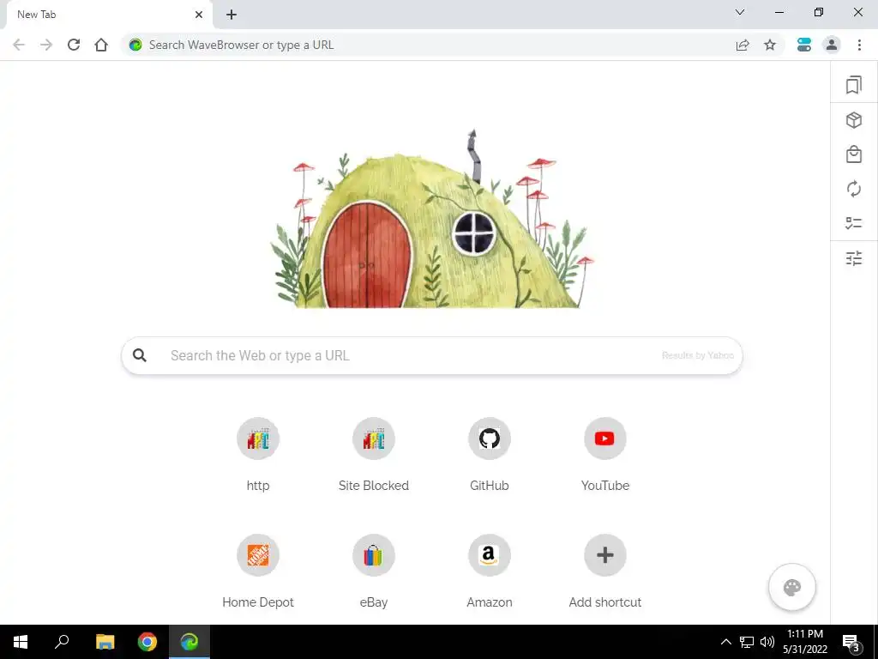Viewport: 878px width, 659px height.
Task: Click the sync arrows sidebar icon
Action: point(853,189)
